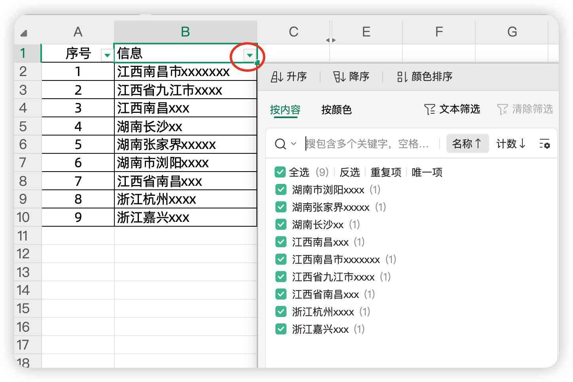Switch to the 按颜色 tab
The width and height of the screenshot is (573, 382).
click(x=337, y=110)
